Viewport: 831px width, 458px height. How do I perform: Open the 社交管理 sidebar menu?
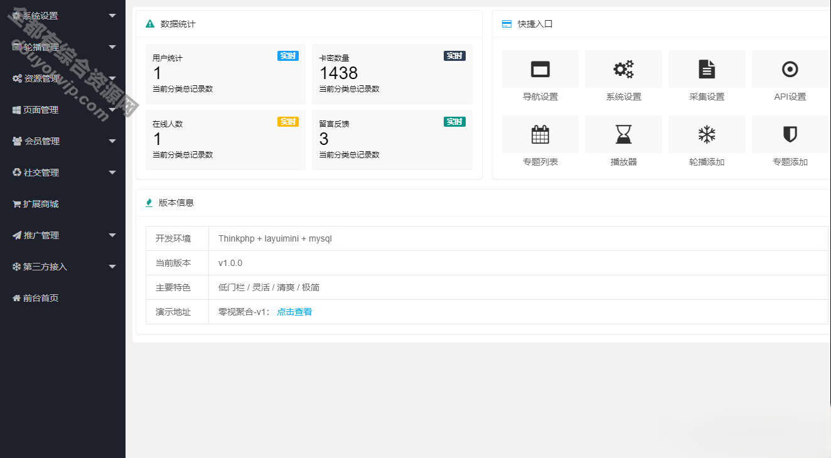63,173
